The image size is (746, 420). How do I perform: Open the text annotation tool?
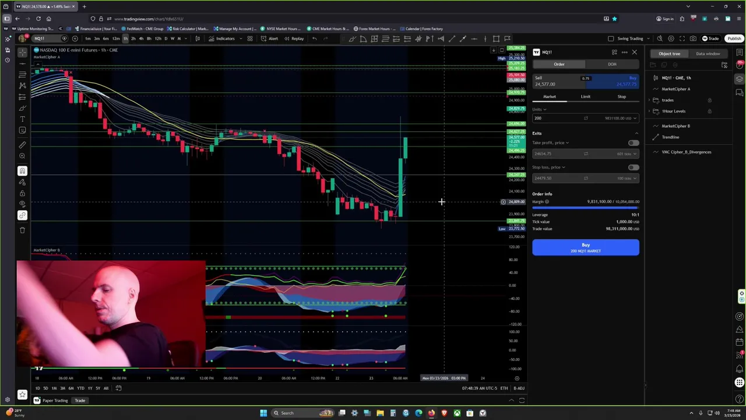tap(22, 119)
